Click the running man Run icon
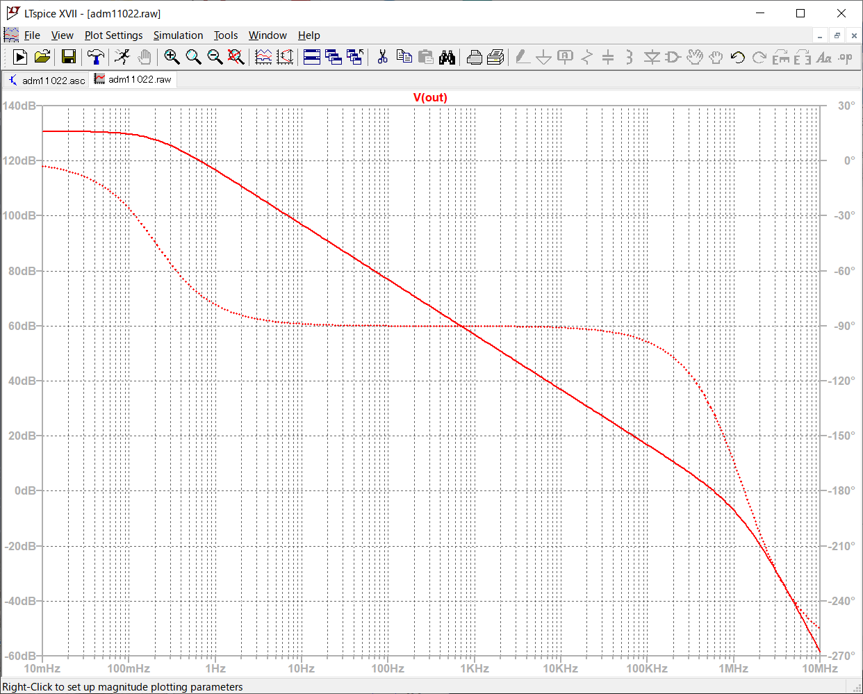Image resolution: width=863 pixels, height=694 pixels. (122, 57)
